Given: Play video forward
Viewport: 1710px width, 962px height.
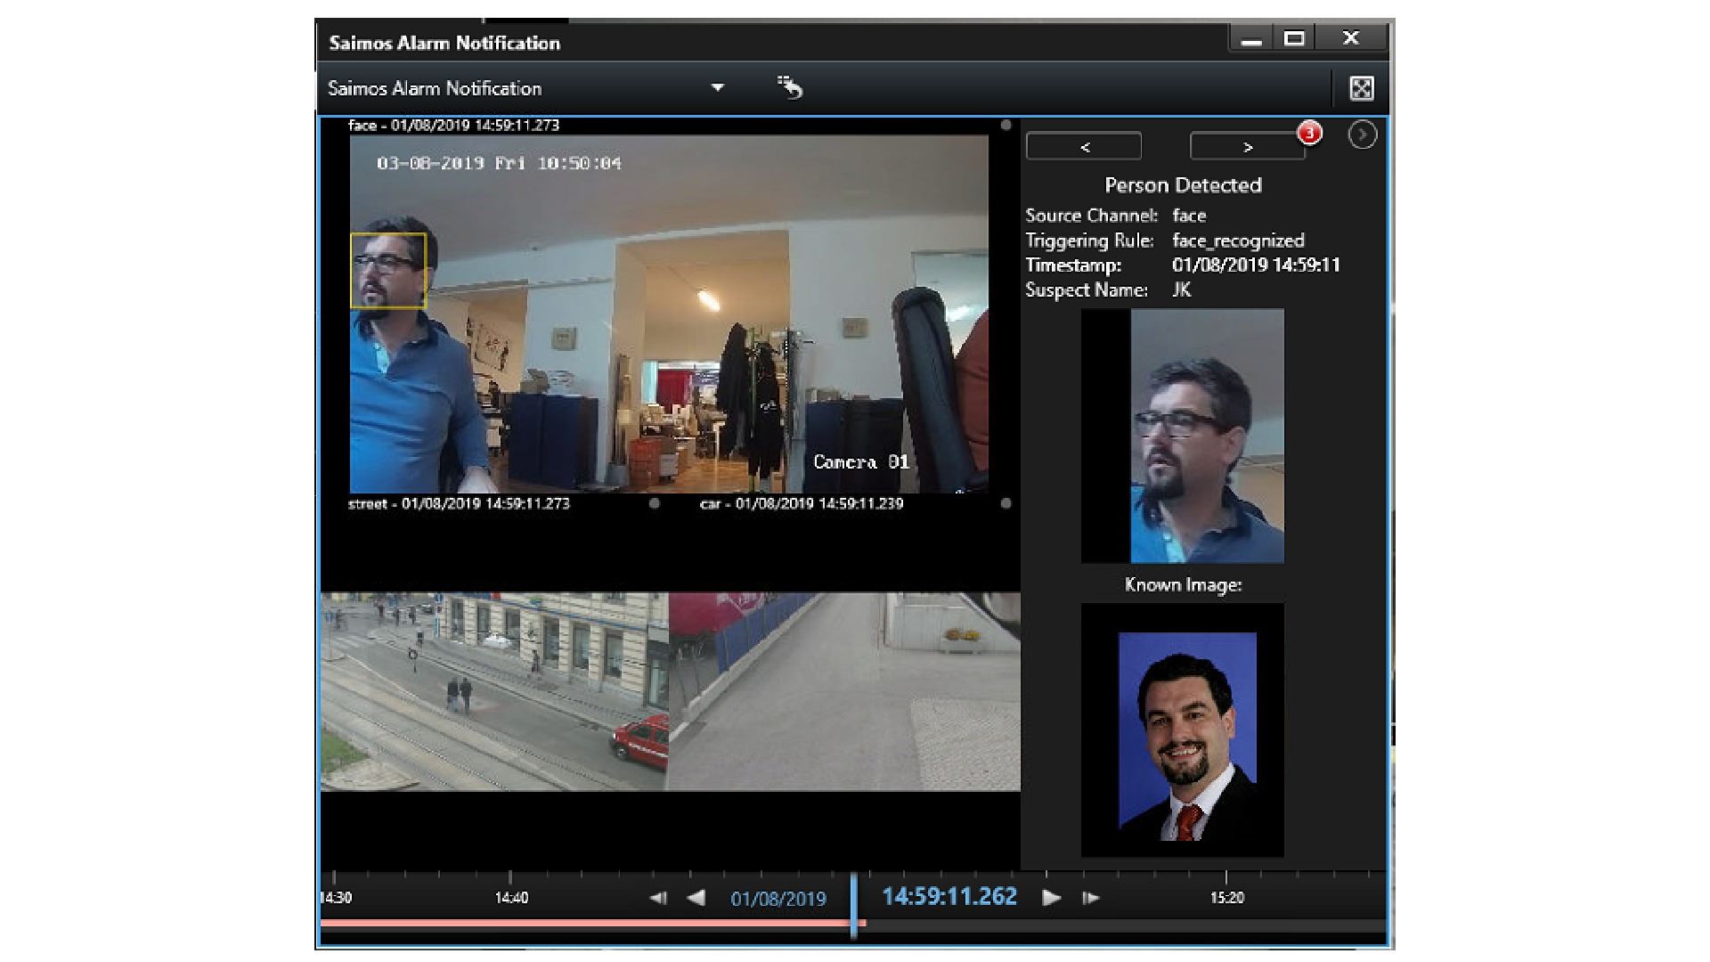Looking at the screenshot, I should click(1051, 898).
